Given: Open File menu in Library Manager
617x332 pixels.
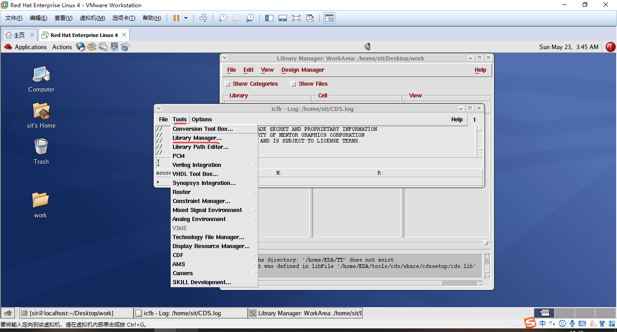Looking at the screenshot, I should coord(231,70).
